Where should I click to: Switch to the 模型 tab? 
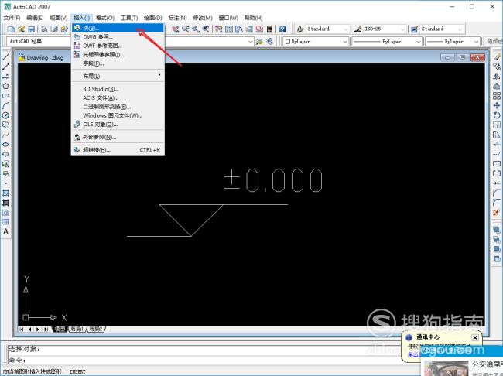tap(60, 329)
